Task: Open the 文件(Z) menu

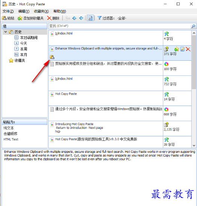Action: [8, 11]
